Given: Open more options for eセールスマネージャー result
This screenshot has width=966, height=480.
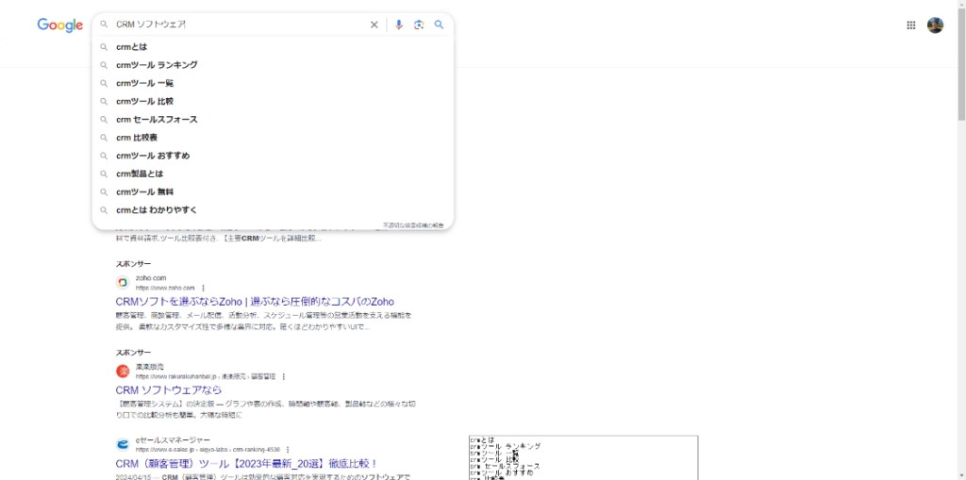Looking at the screenshot, I should [x=288, y=450].
